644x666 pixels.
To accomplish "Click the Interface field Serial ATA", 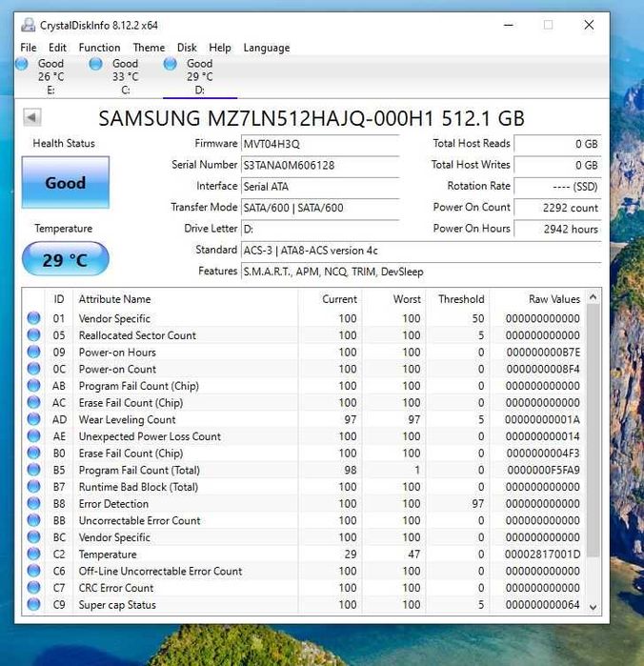I will pyautogui.click(x=320, y=187).
